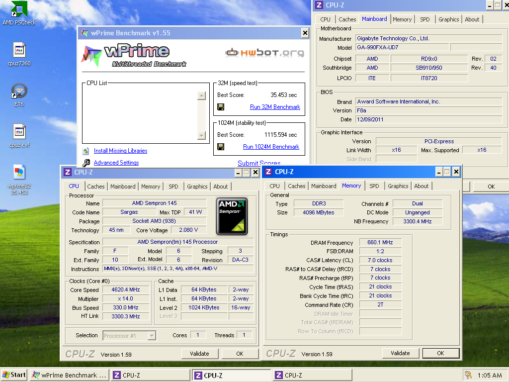Screen dimensions: 509x382
Task: Select the CPU tab in the CPU-Z Mainboard window
Action: click(x=325, y=19)
